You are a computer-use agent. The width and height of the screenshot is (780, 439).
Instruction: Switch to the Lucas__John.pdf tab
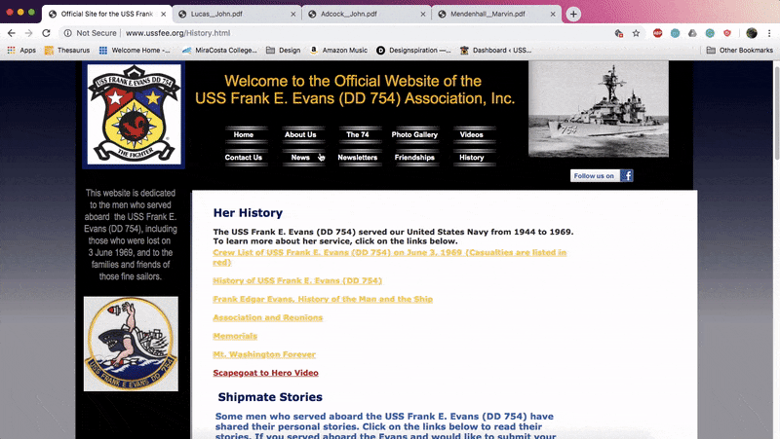[x=237, y=14]
